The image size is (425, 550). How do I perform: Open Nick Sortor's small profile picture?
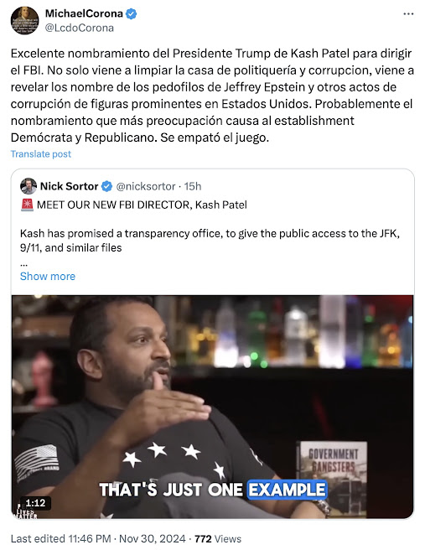(29, 186)
